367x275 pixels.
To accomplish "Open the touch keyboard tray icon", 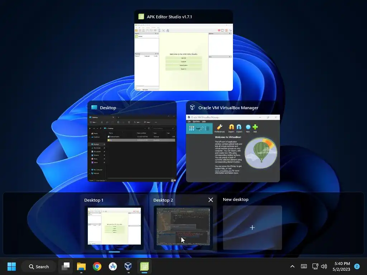I will (304, 266).
